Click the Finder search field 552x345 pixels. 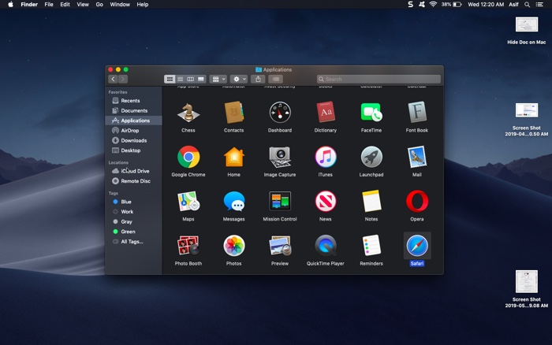(x=379, y=79)
